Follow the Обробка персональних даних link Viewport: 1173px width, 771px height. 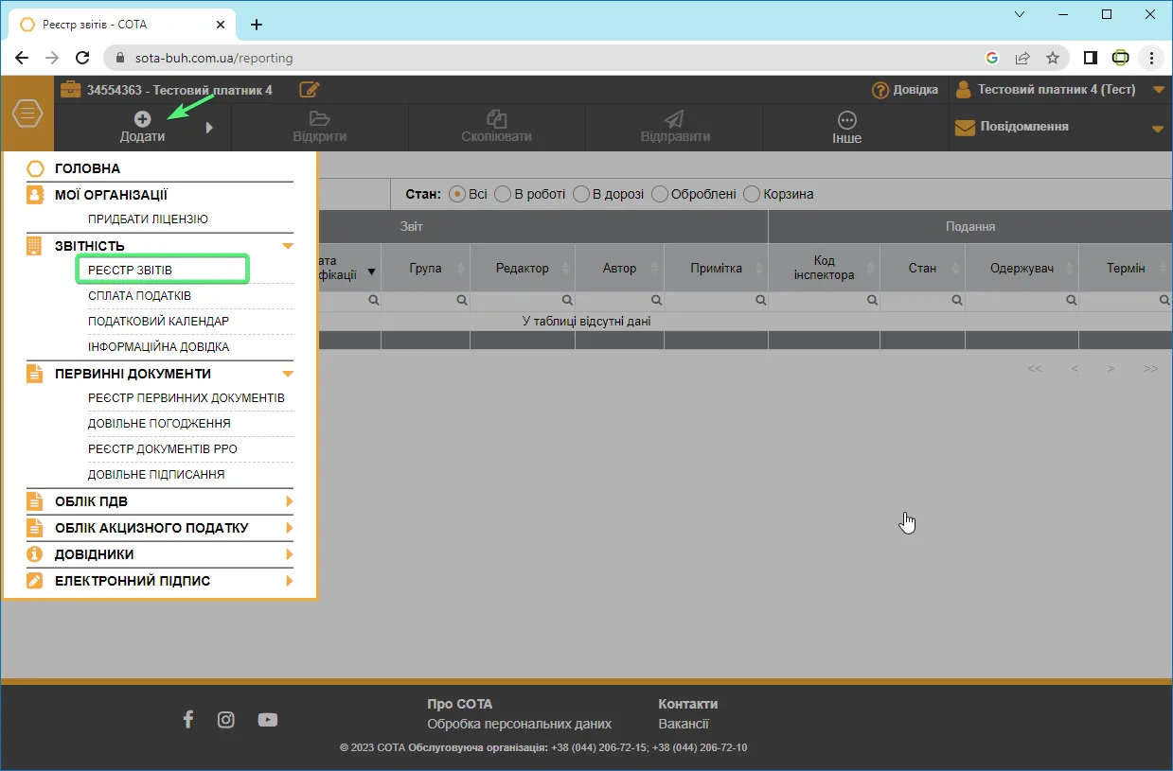coord(519,724)
